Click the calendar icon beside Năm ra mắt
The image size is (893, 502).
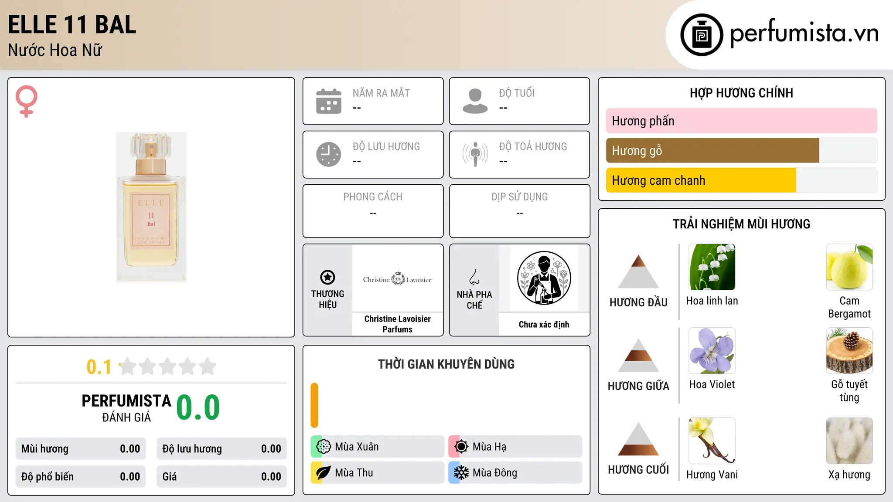(x=329, y=101)
